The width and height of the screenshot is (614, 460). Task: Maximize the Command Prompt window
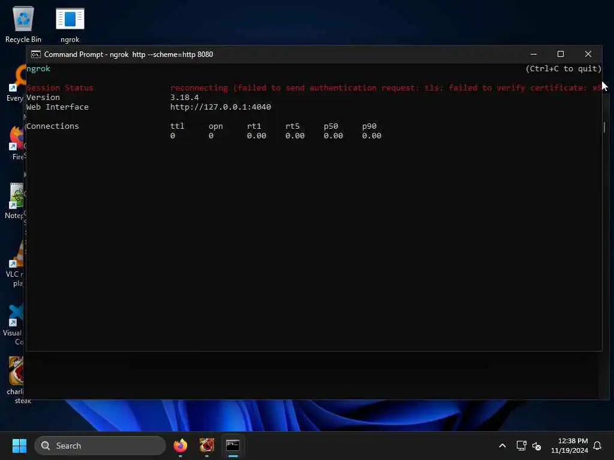[561, 54]
